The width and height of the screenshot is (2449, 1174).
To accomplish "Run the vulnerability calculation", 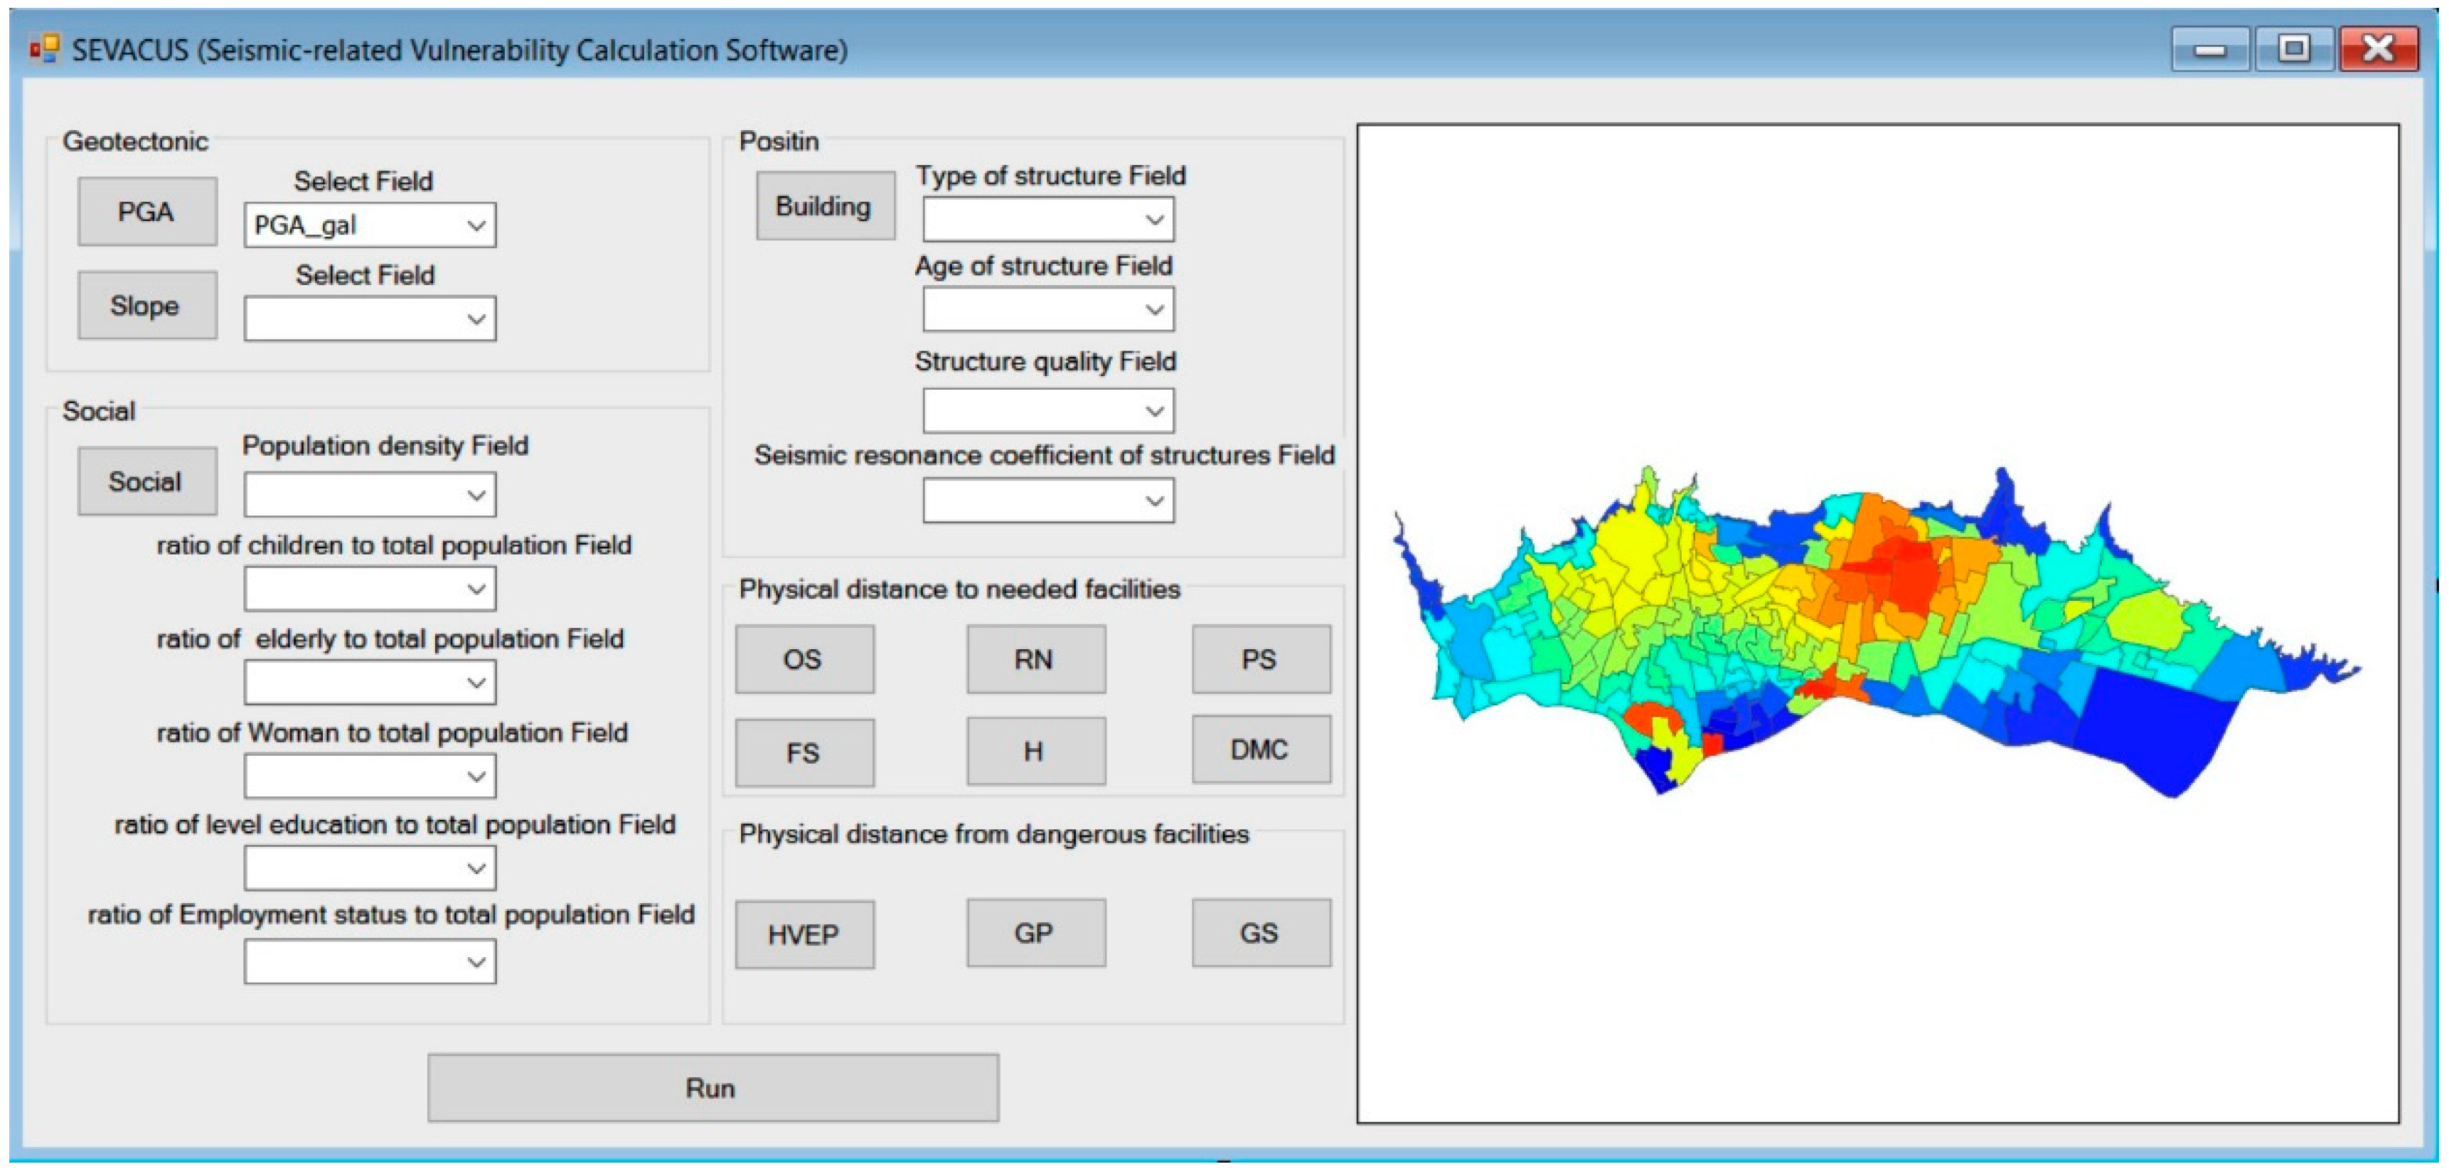I will pos(712,1087).
